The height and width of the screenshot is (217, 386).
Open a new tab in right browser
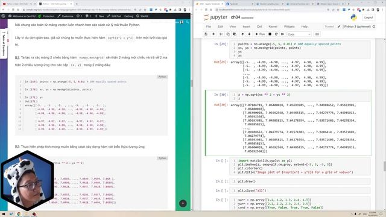point(349,4)
